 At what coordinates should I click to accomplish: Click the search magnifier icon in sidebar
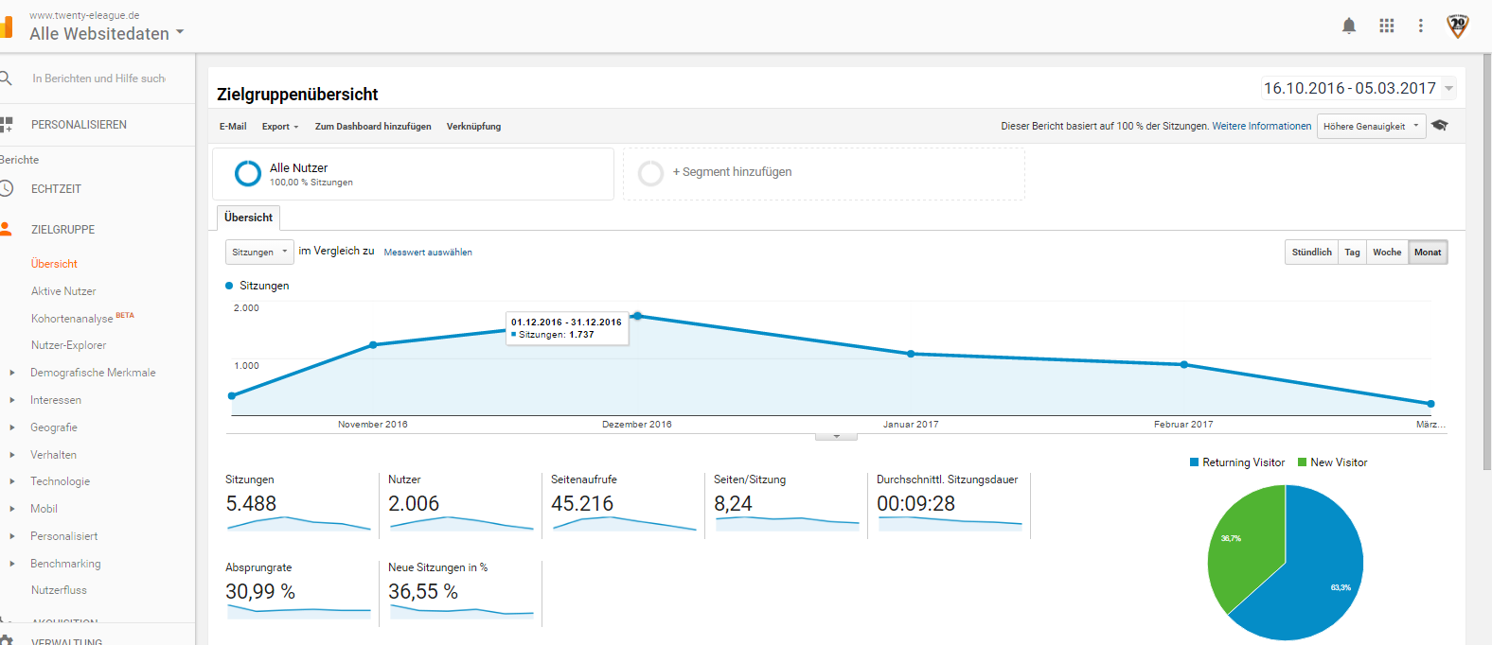coord(6,78)
